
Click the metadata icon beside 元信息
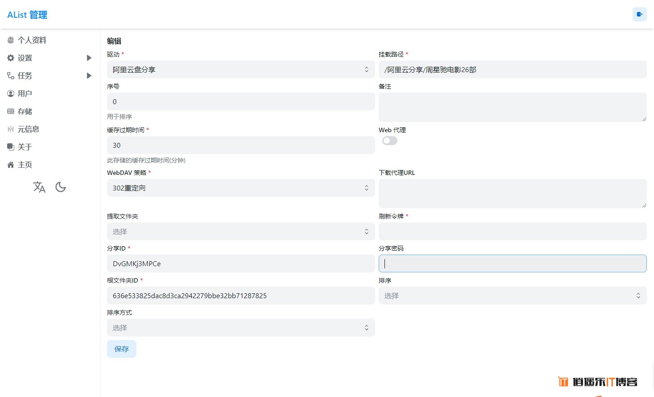tap(11, 129)
